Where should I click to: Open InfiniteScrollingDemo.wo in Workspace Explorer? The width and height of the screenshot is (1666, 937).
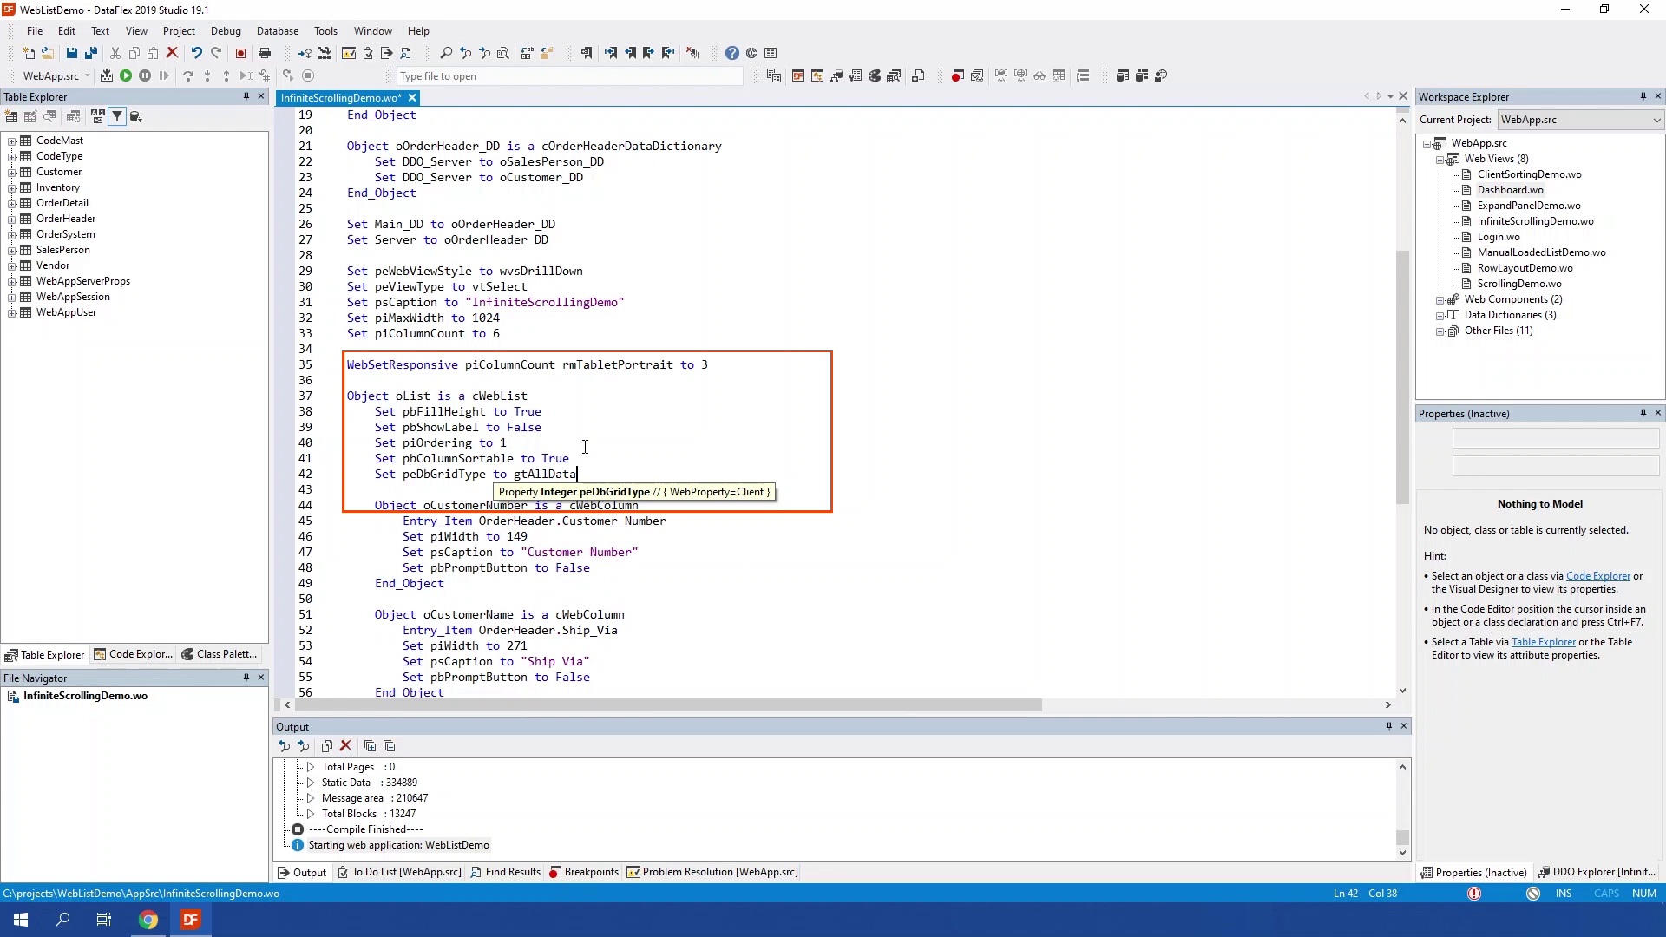point(1535,221)
